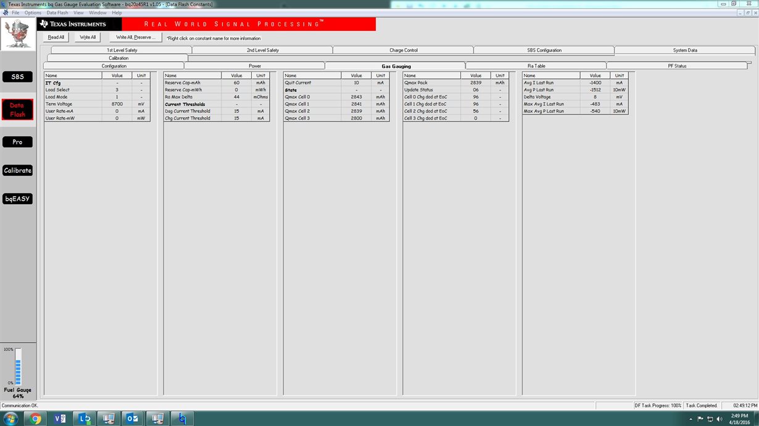Screen dimensions: 759x426
Task: Open the Data Flash menu
Action: [57, 12]
